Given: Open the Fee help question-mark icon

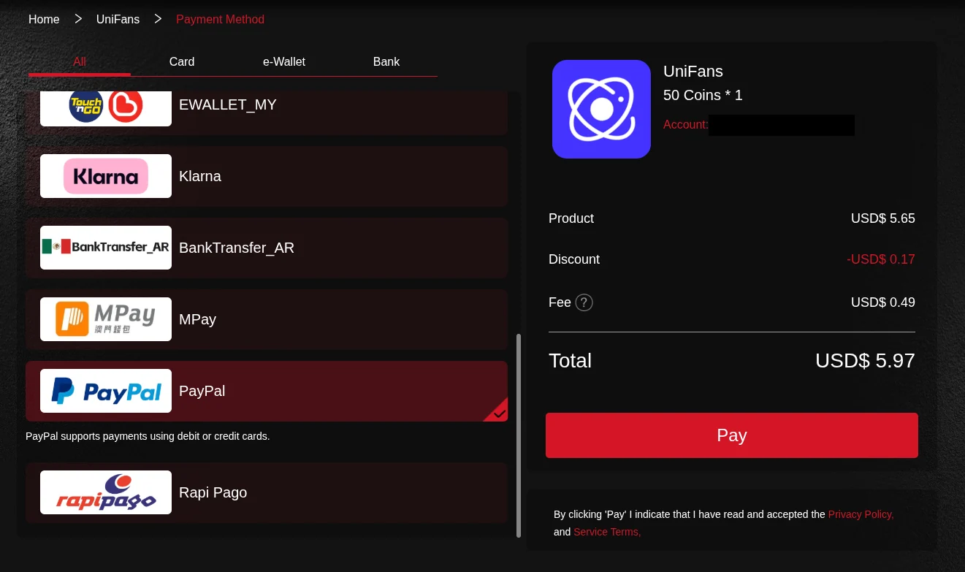Looking at the screenshot, I should pos(584,302).
